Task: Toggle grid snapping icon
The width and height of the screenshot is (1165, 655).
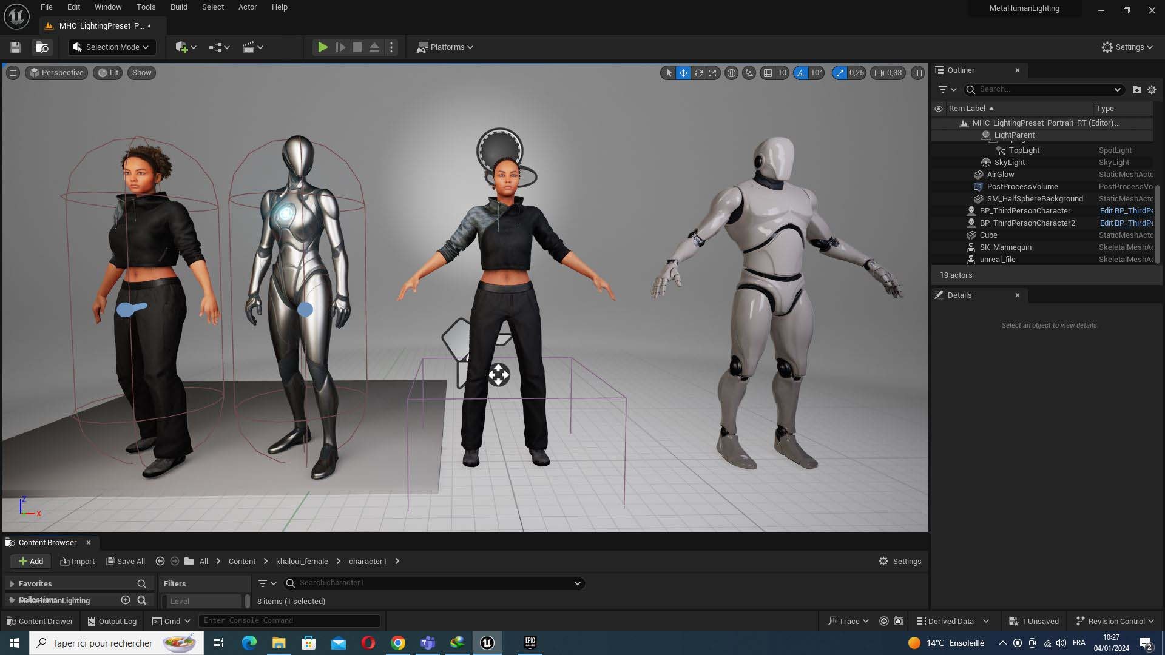Action: click(x=768, y=73)
